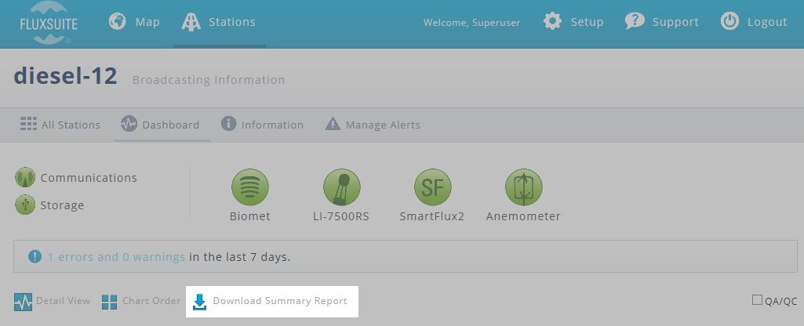The width and height of the screenshot is (804, 326).
Task: Click the Communications label
Action: (x=89, y=178)
